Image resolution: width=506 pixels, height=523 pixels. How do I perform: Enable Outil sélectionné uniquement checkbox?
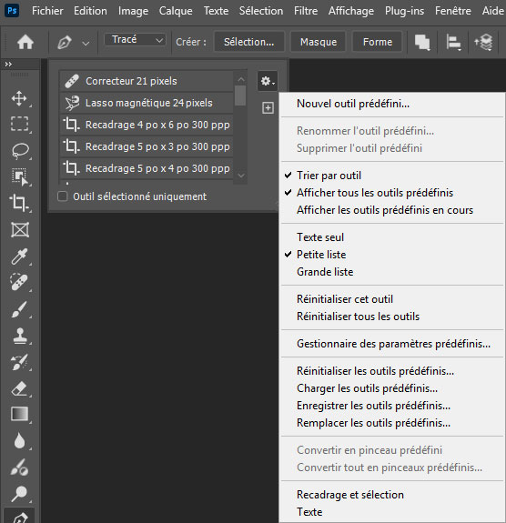63,196
